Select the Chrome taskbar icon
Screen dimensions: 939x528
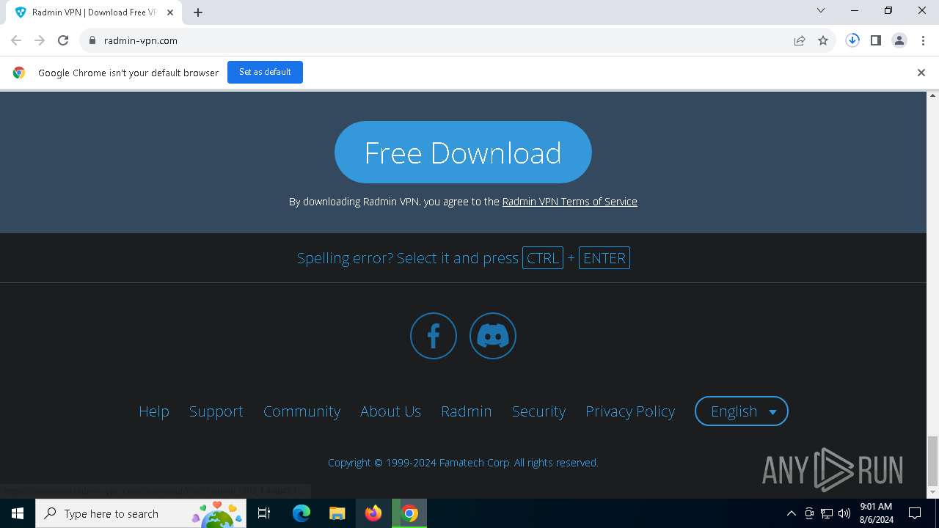409,513
